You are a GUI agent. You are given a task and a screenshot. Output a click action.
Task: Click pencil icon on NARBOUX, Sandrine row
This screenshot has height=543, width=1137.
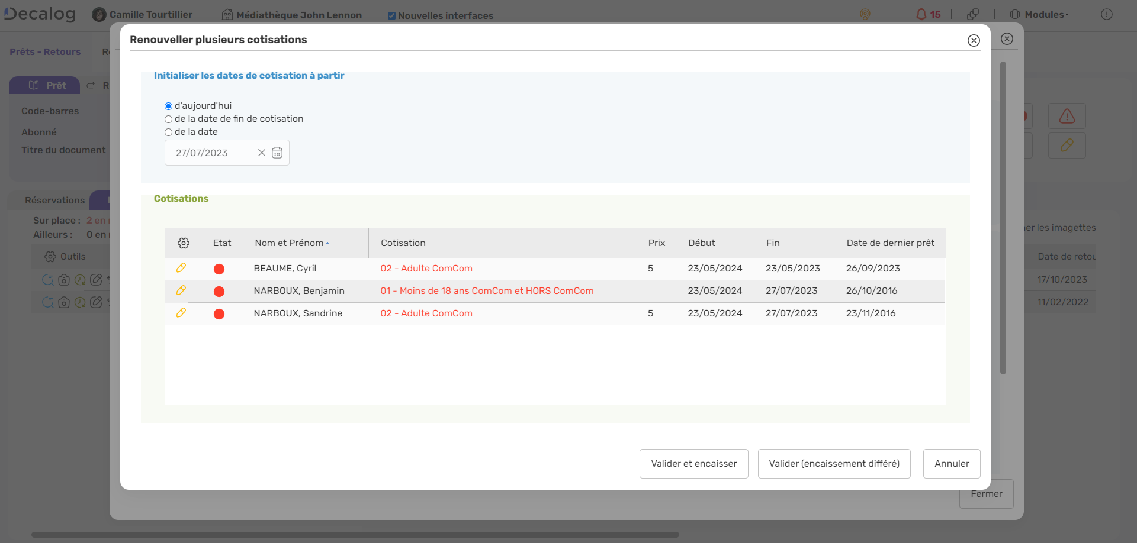pyautogui.click(x=181, y=313)
